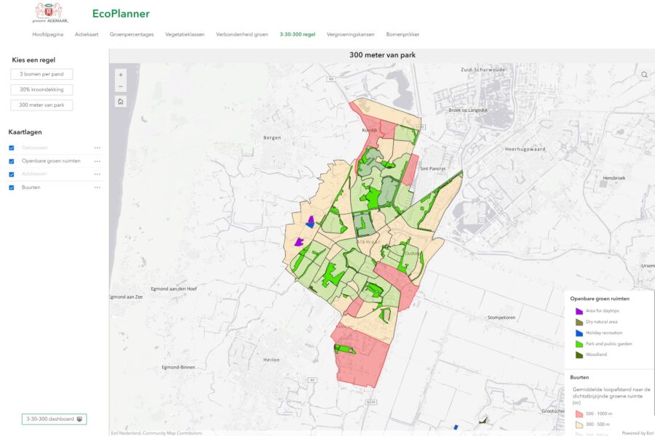Uncheck the Openbare groen ruimten layer

pyautogui.click(x=11, y=161)
